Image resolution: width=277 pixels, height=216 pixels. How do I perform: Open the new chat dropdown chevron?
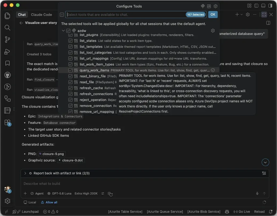click(242, 15)
